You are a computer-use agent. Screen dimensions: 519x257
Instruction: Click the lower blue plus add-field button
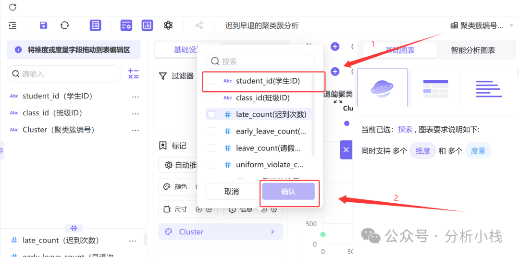pyautogui.click(x=335, y=71)
